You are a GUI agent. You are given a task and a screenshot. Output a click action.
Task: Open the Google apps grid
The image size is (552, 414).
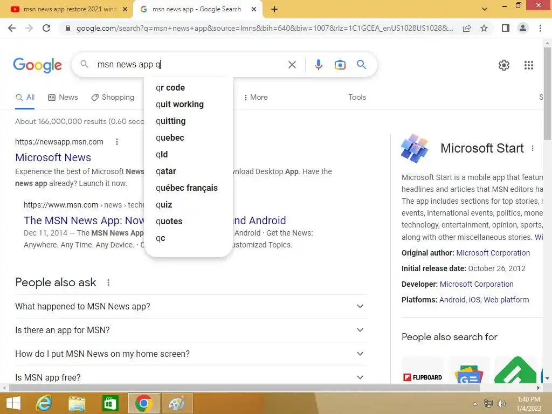(528, 65)
